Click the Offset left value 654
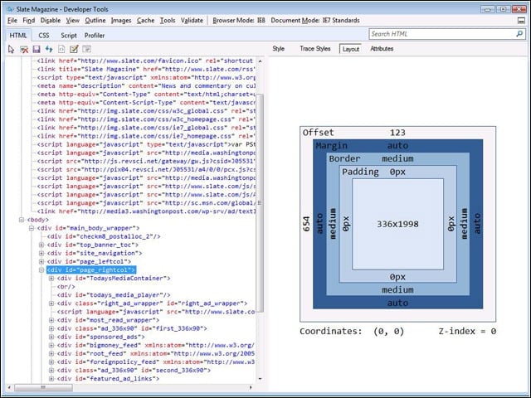 click(306, 224)
